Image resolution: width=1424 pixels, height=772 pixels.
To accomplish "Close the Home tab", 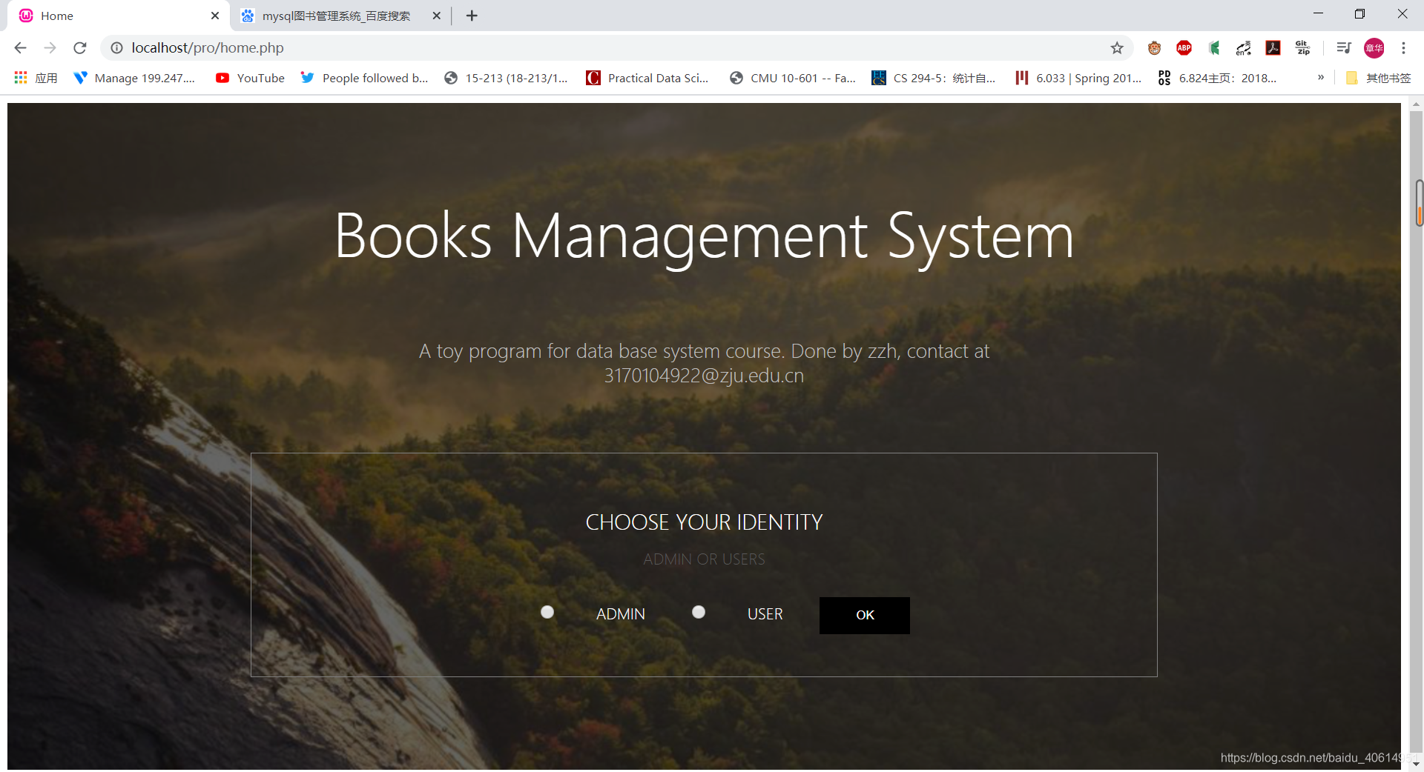I will click(x=215, y=16).
